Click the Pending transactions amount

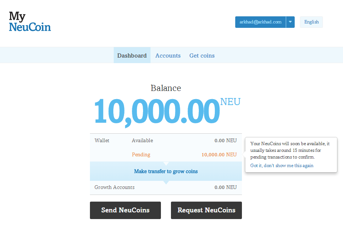coord(141,155)
